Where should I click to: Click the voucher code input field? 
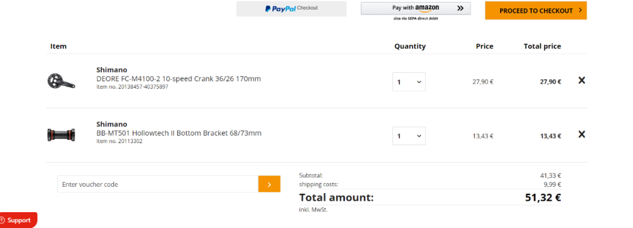pyautogui.click(x=158, y=184)
